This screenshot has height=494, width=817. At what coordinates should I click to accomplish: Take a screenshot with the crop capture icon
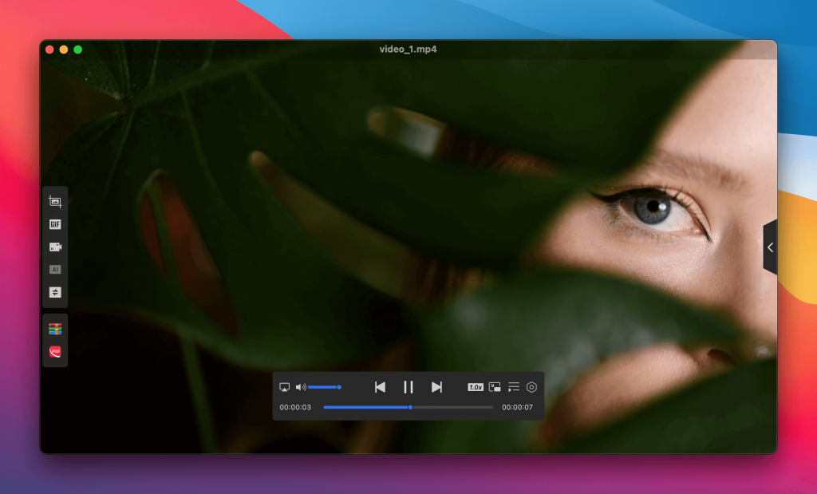pos(55,202)
